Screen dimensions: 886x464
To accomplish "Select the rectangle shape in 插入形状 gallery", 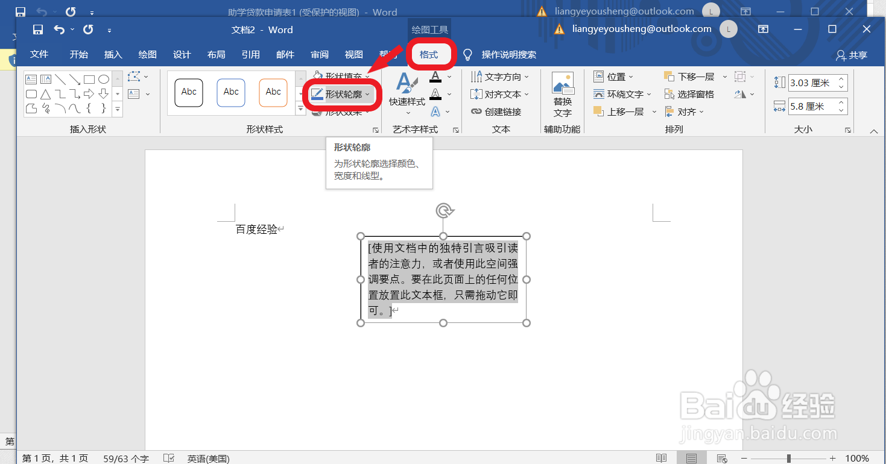I will tap(89, 78).
